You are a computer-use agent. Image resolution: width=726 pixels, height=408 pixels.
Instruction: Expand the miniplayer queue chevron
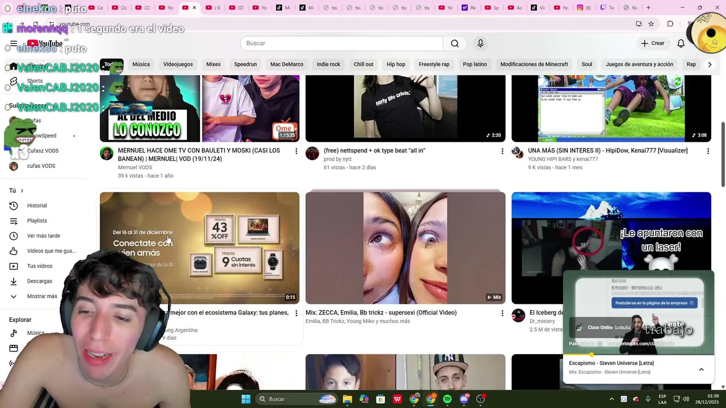[701, 369]
